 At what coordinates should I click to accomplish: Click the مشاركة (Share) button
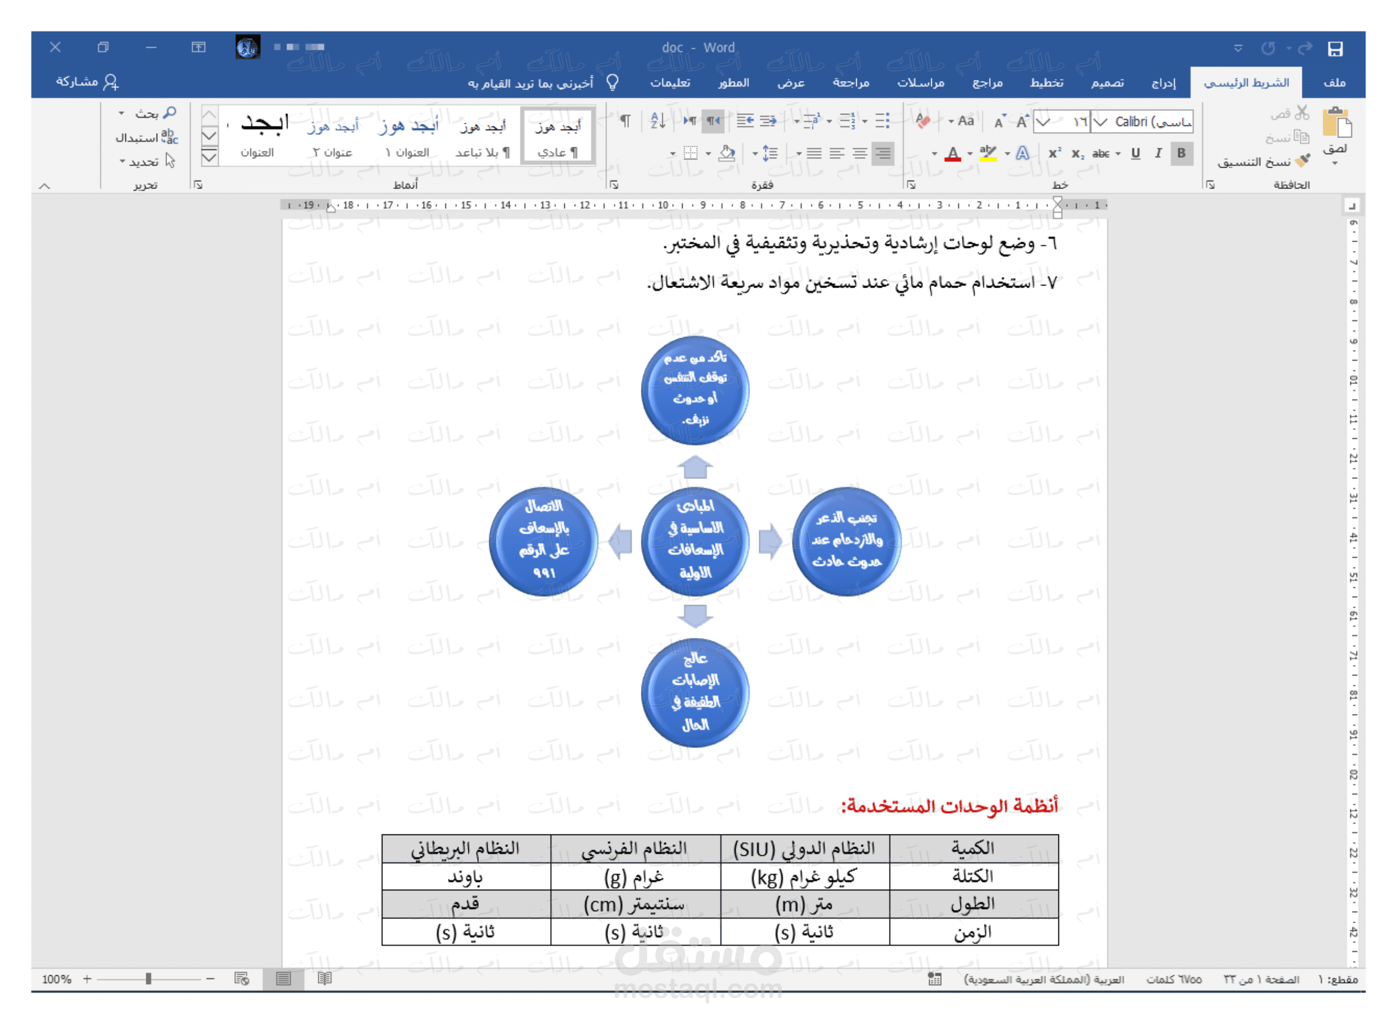pyautogui.click(x=87, y=82)
